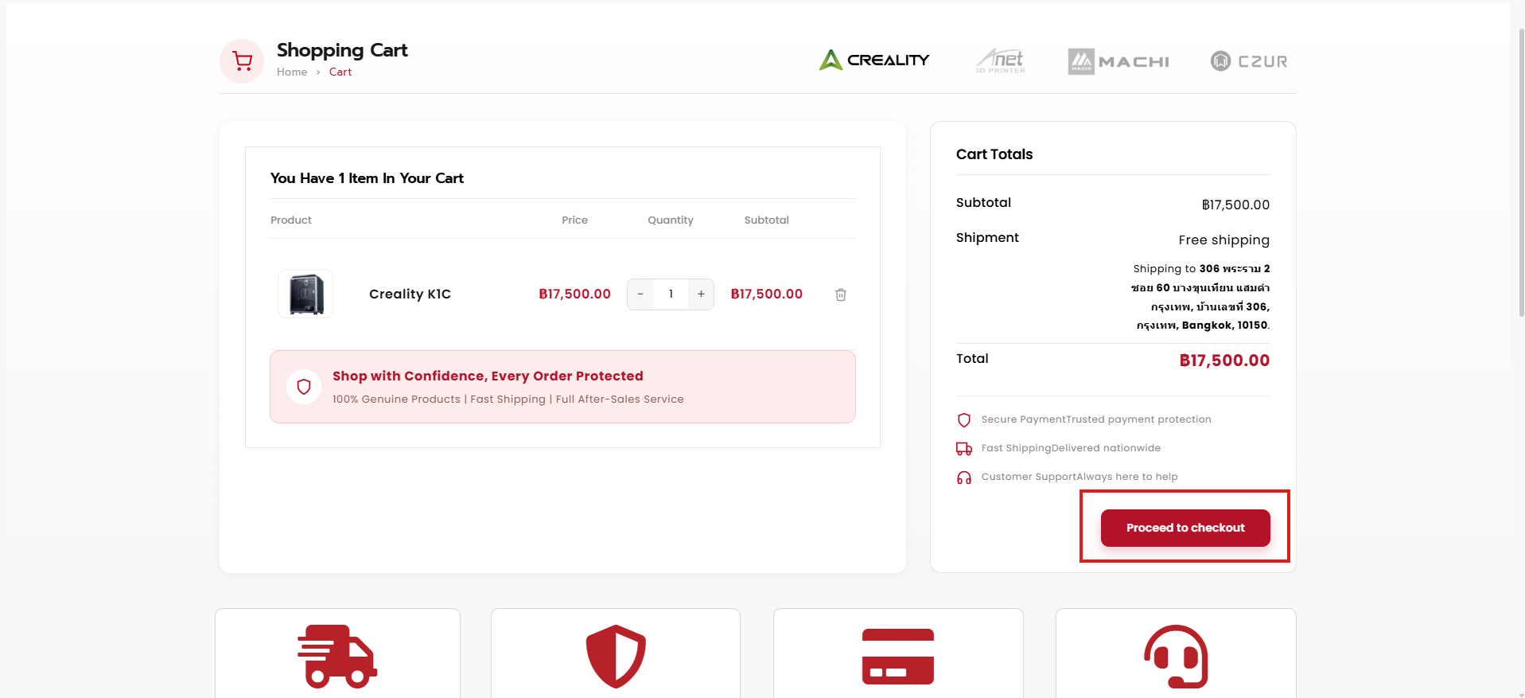Click the Shopping Cart page title
The image size is (1525, 698).
342,50
